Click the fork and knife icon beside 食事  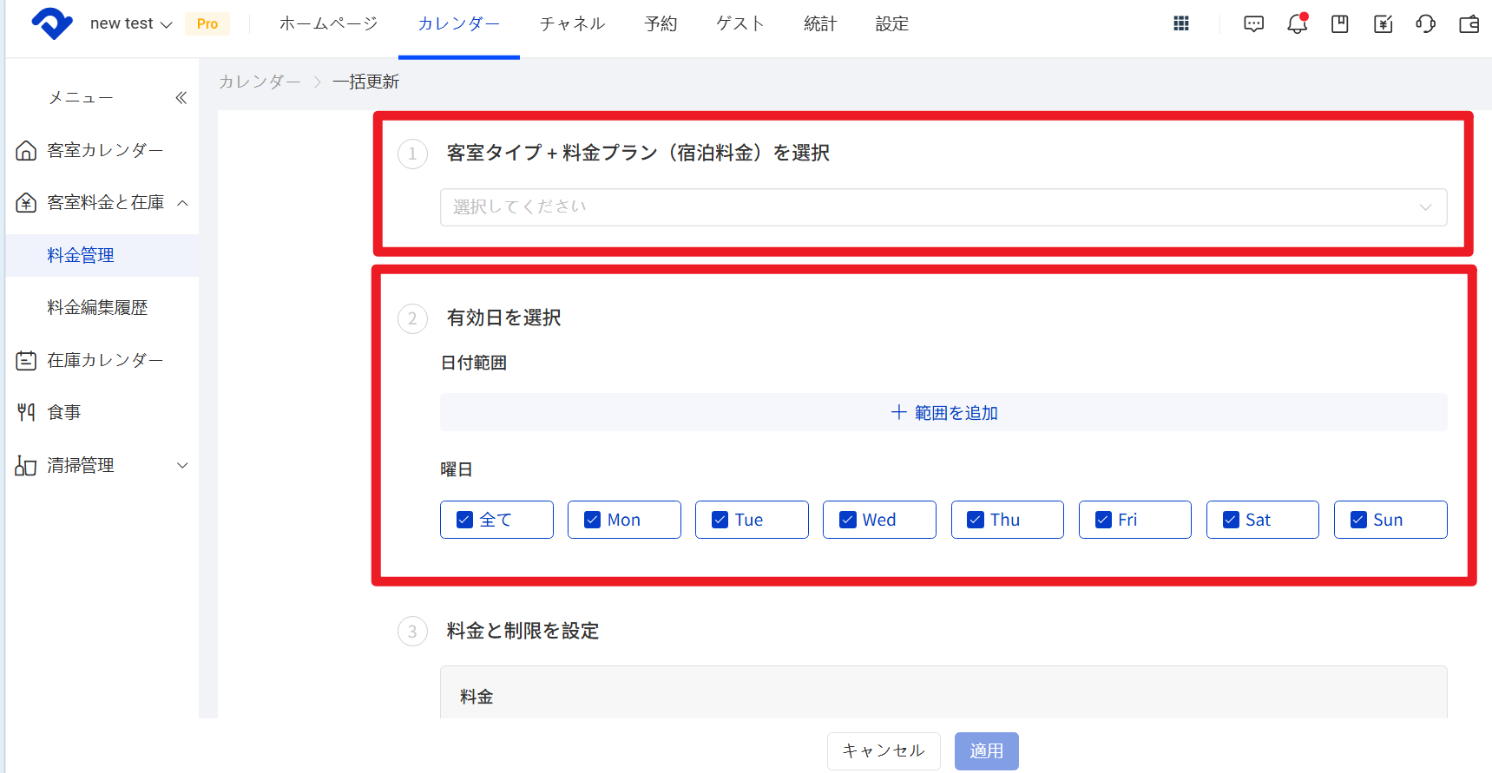26,412
